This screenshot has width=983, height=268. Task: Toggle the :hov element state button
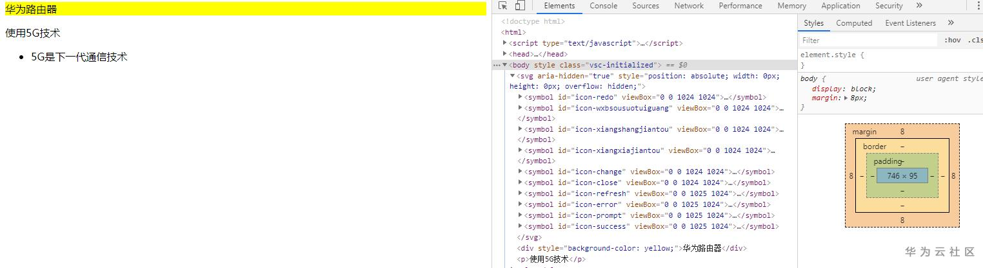952,40
